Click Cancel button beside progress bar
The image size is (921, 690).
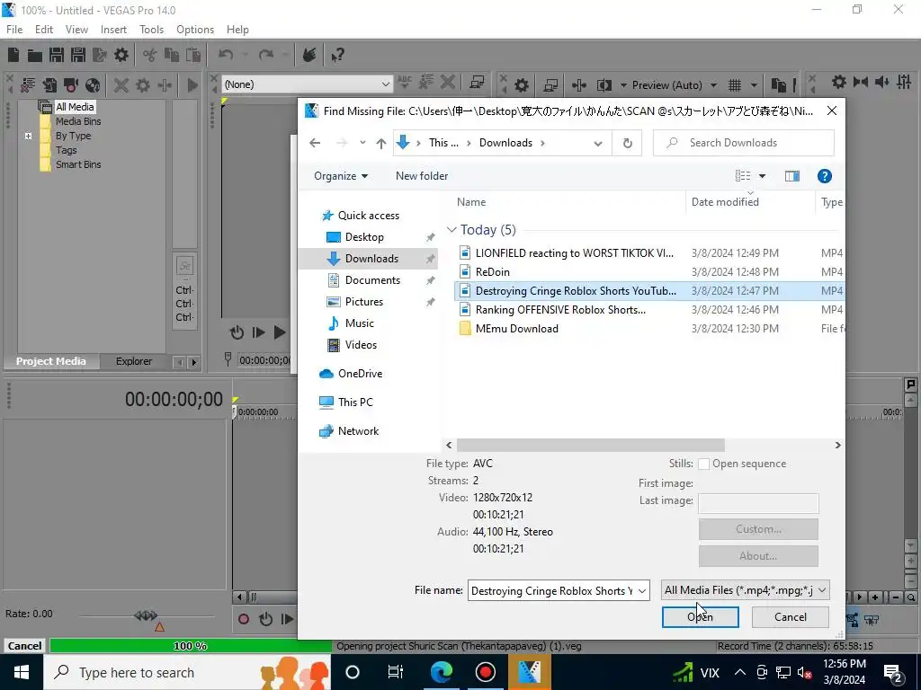coord(24,645)
